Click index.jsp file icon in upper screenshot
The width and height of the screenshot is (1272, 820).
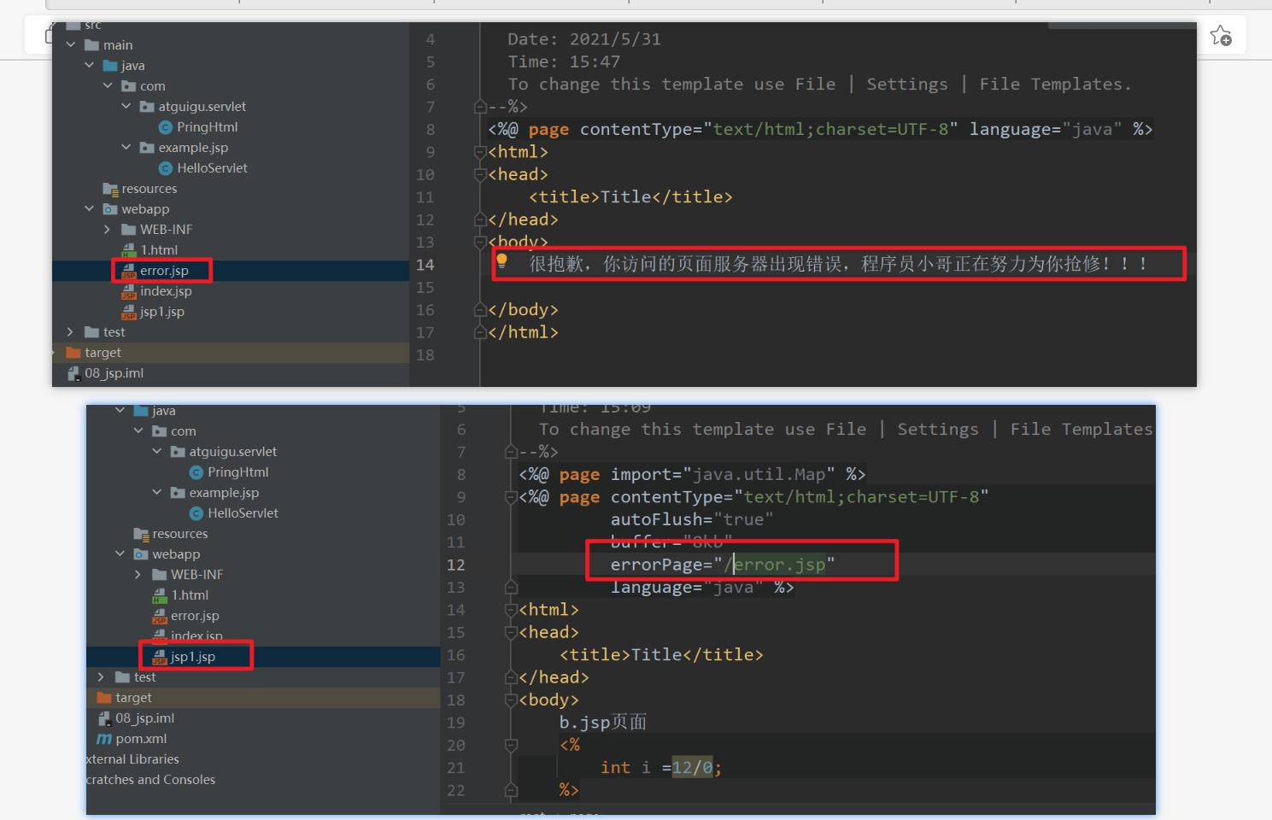click(129, 291)
